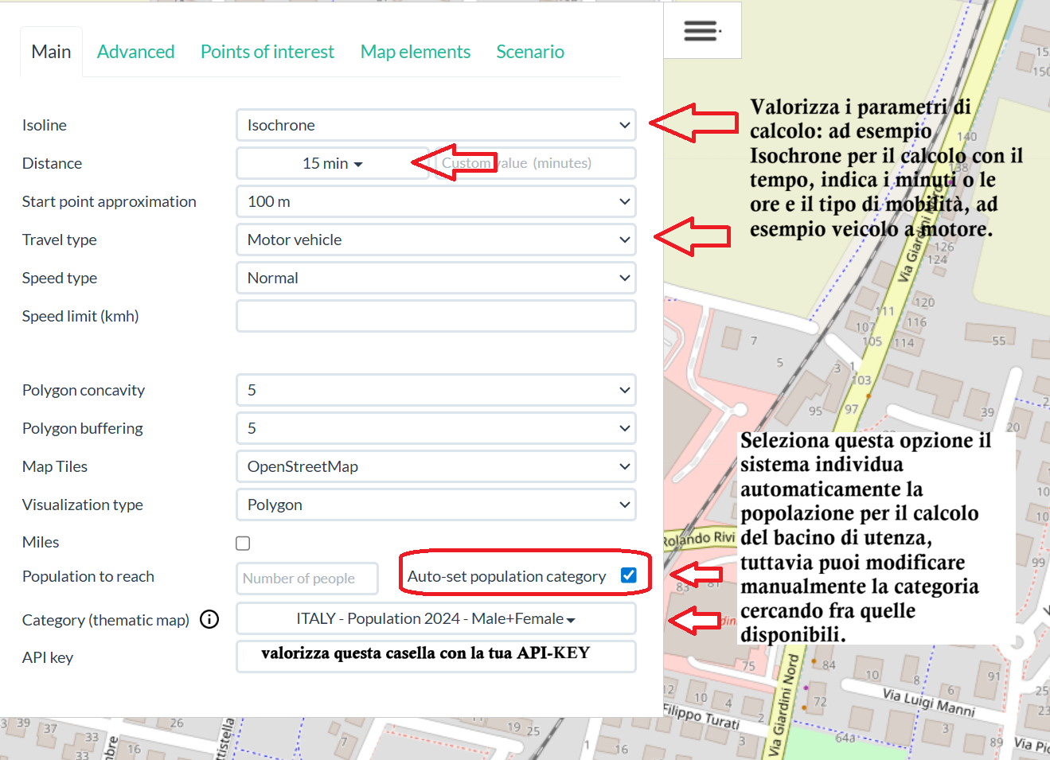Screen dimensions: 1050x760
Task: Switch to the Advanced tab
Action: pyautogui.click(x=135, y=52)
